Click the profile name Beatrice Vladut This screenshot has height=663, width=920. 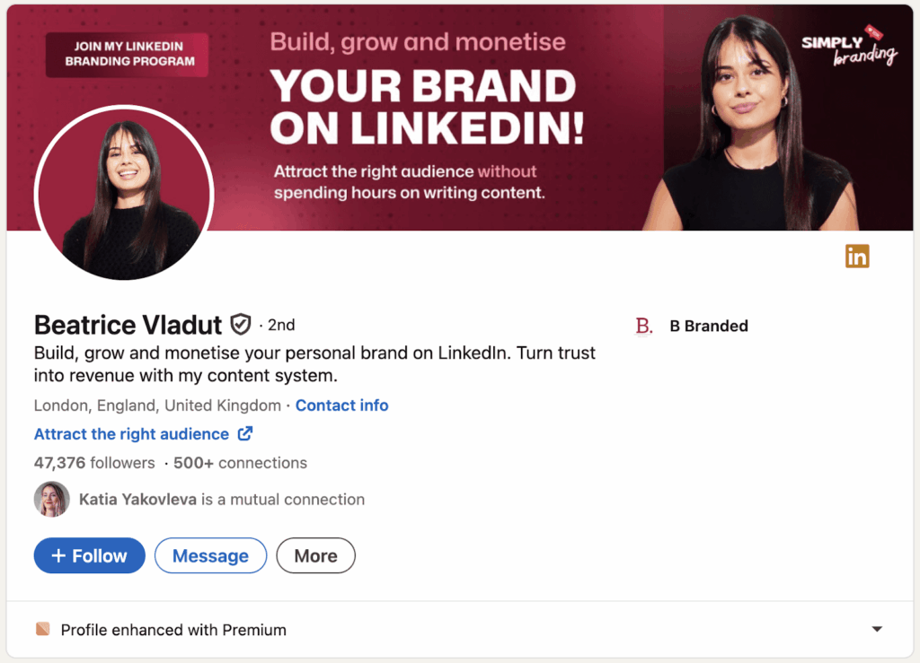point(128,325)
